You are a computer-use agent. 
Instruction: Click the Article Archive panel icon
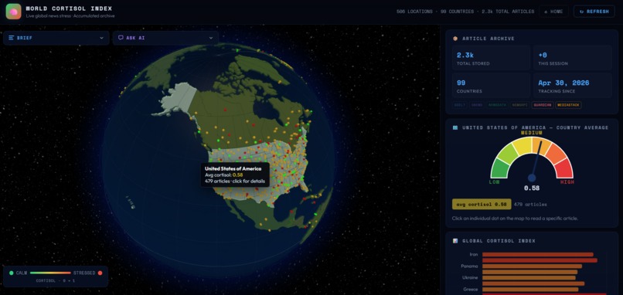(455, 39)
